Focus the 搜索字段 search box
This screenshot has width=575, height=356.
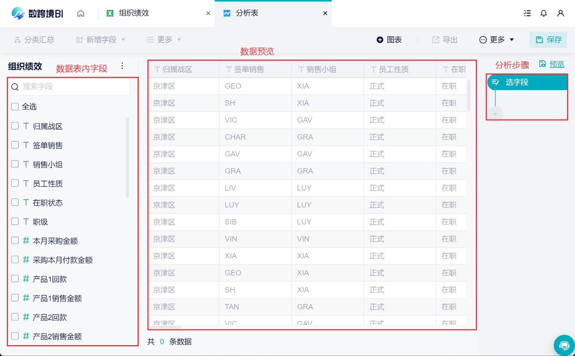click(x=69, y=87)
